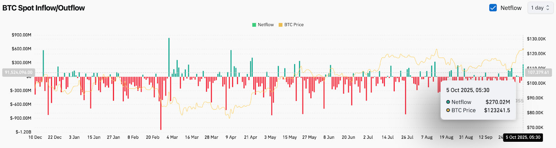This screenshot has width=556, height=148.
Task: Click the yellow BTC Price dot in tooltip
Action: pyautogui.click(x=448, y=110)
